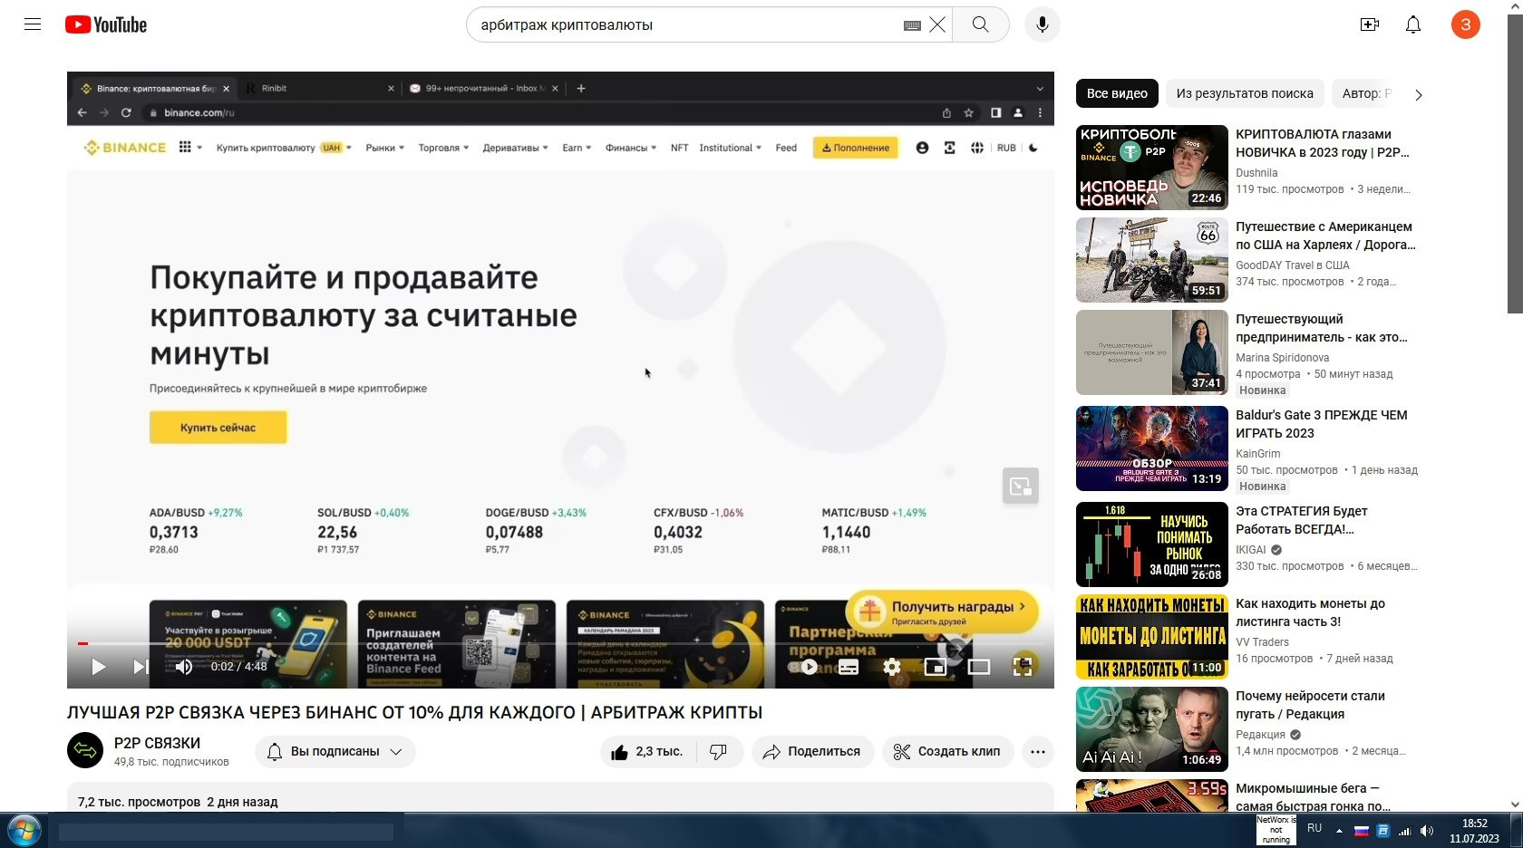Open more actions three-dot menu
Image resolution: width=1523 pixels, height=848 pixels.
pos(1038,752)
